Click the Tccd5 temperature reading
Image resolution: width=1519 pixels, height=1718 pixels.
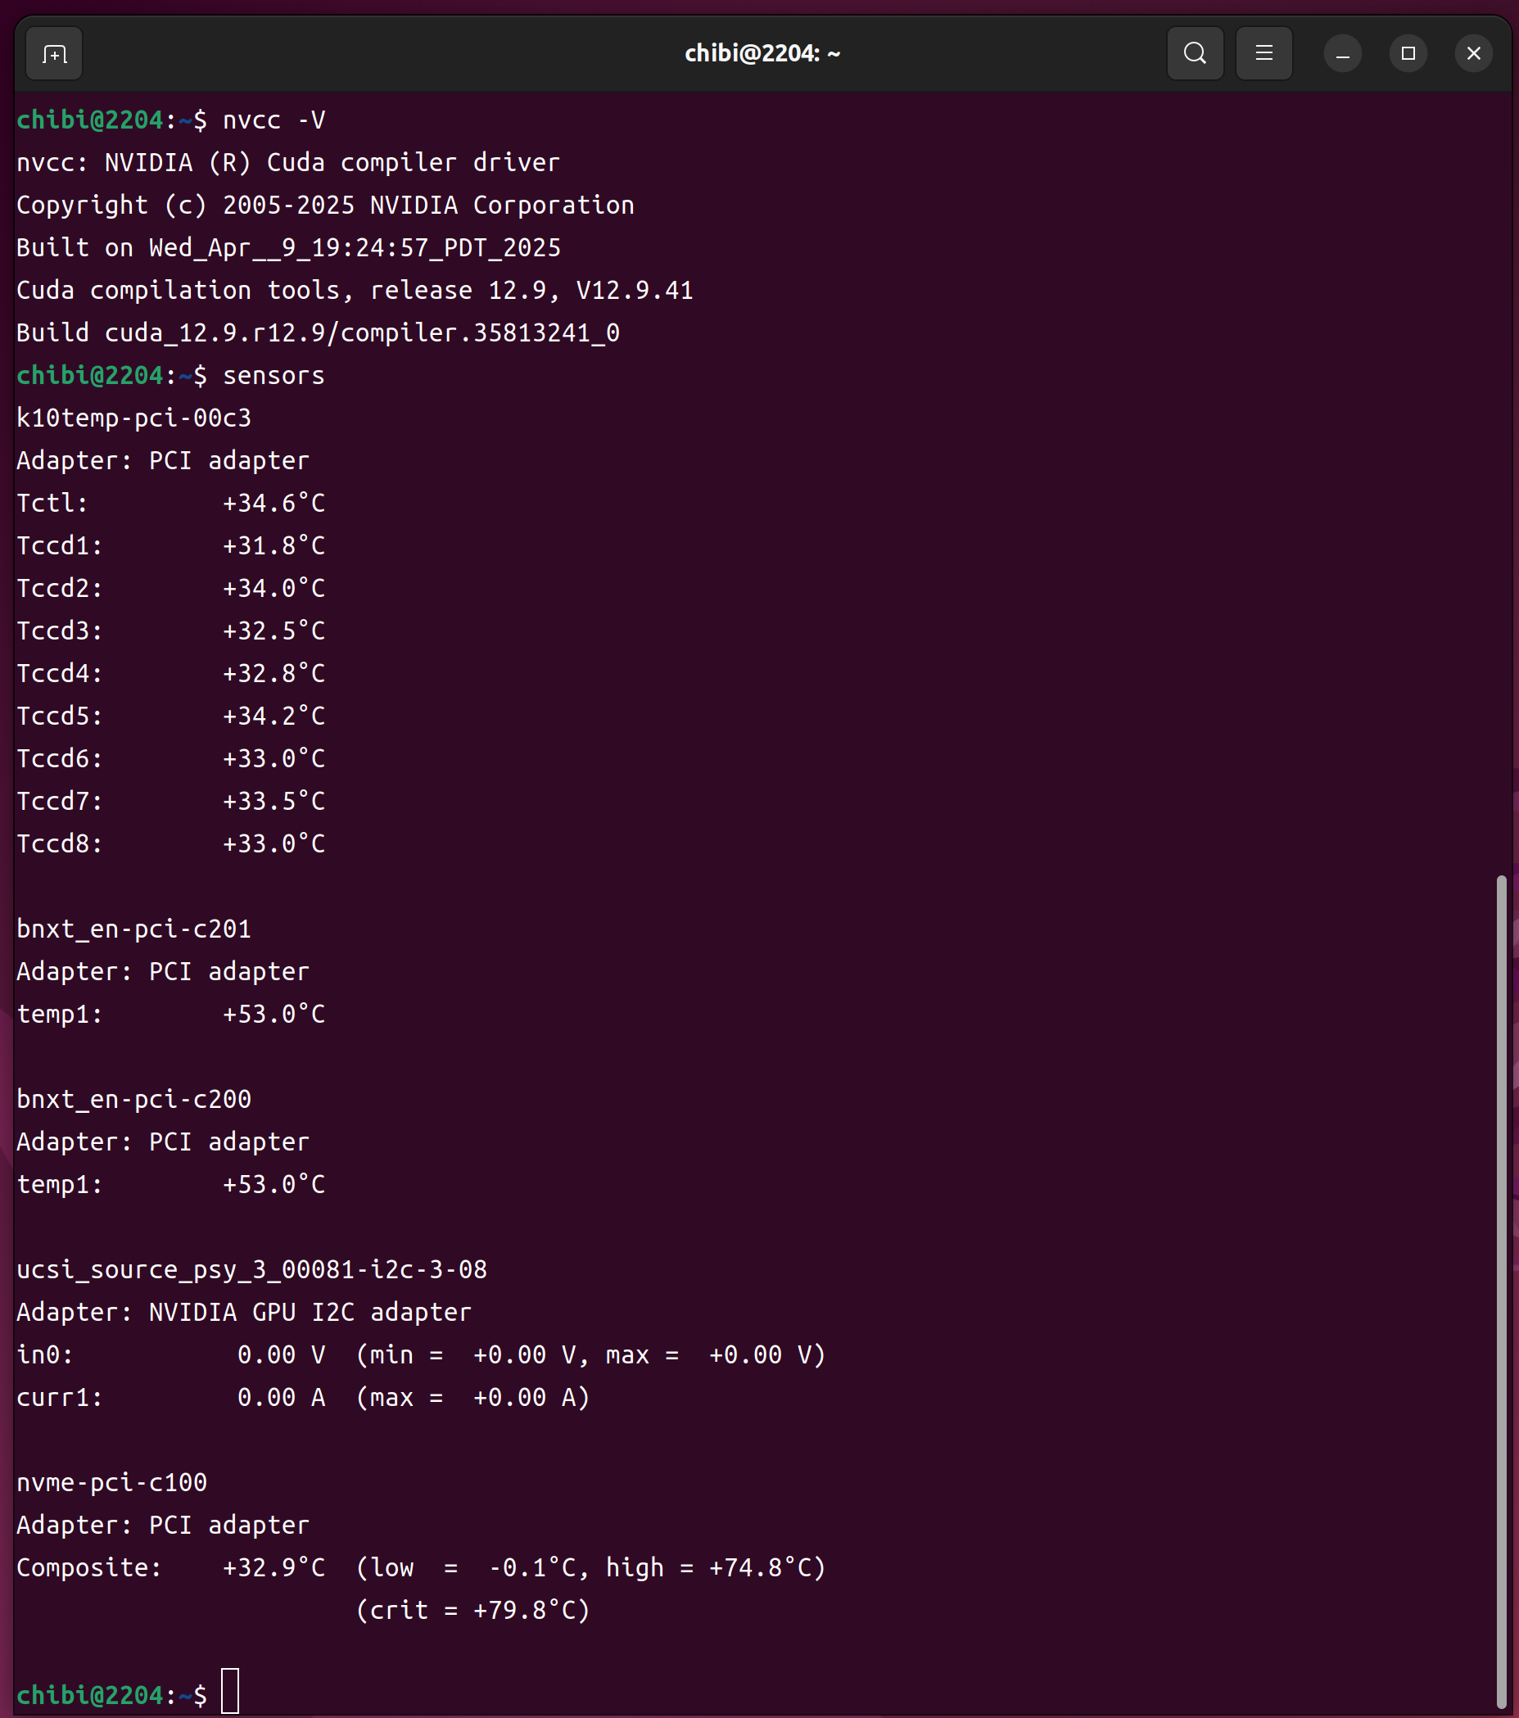tap(274, 717)
